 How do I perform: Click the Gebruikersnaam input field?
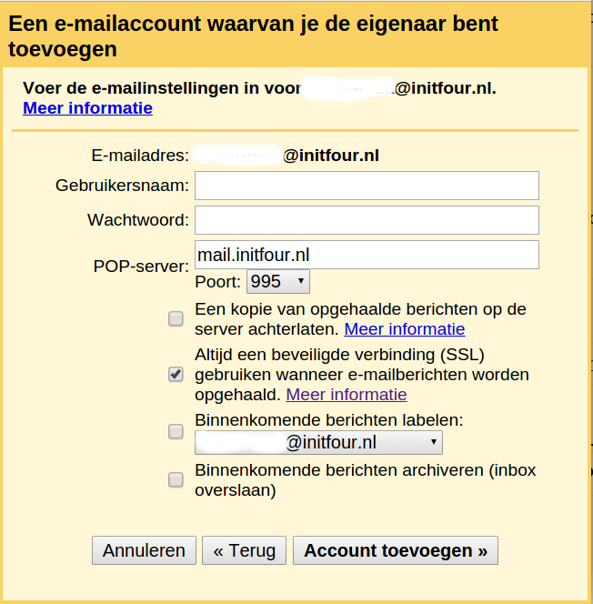click(367, 186)
